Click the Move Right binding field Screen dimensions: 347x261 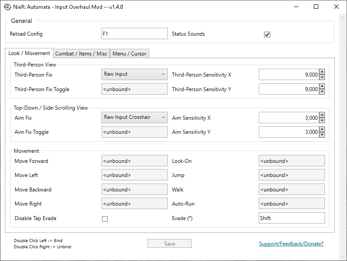point(134,203)
